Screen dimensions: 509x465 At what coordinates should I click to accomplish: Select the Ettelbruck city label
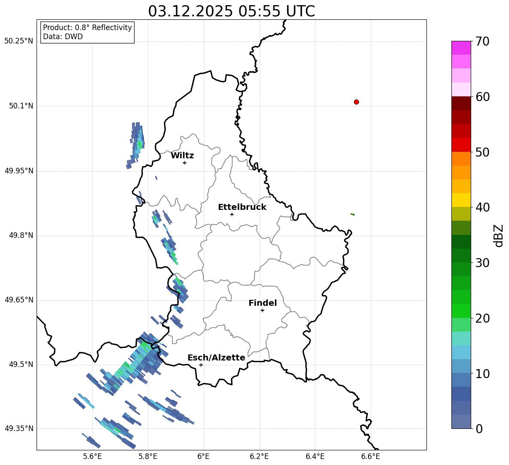tap(242, 207)
